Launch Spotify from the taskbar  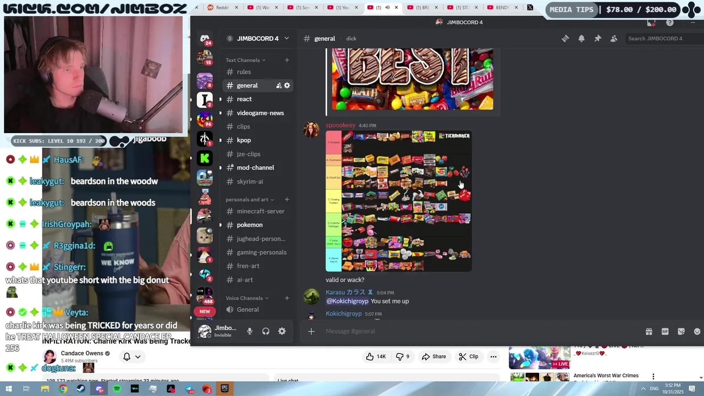tap(117, 389)
